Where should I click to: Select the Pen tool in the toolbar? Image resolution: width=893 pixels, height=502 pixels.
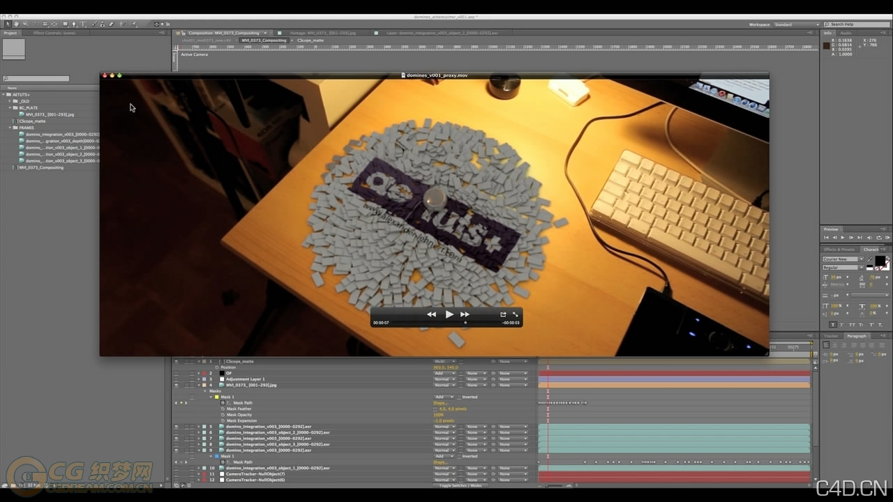point(74,23)
